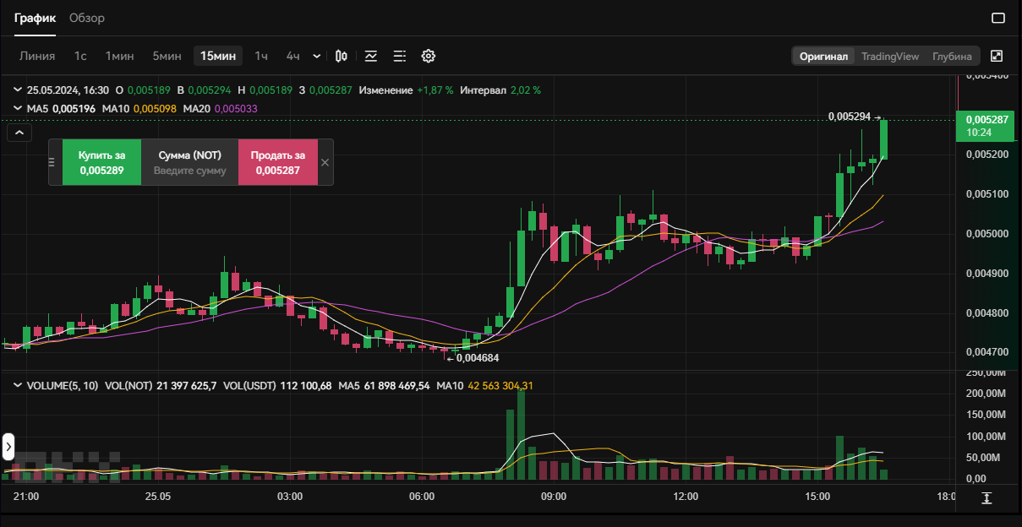Select the 15мин timeframe

(218, 56)
